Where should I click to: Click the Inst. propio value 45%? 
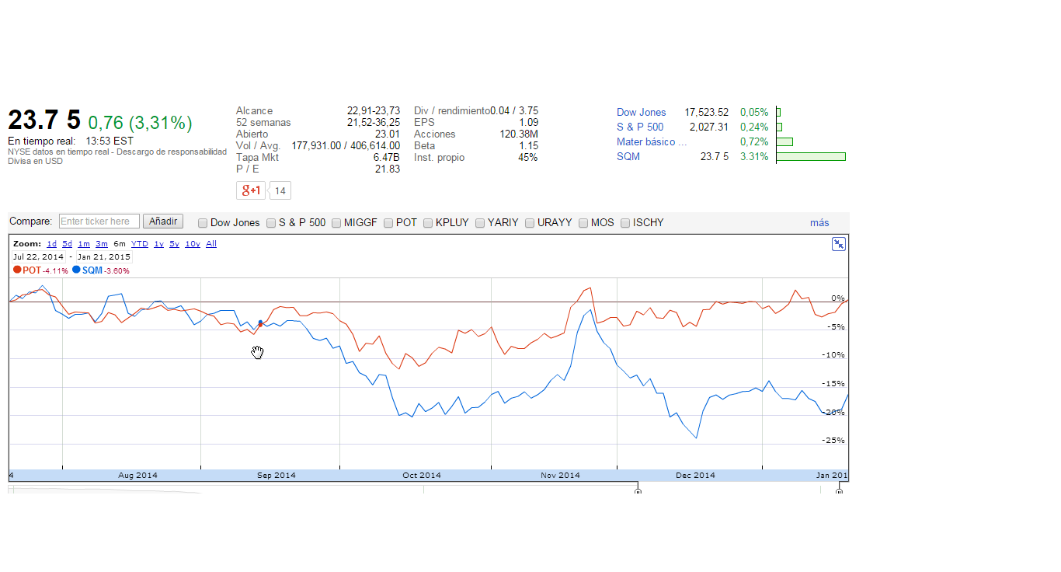(528, 158)
